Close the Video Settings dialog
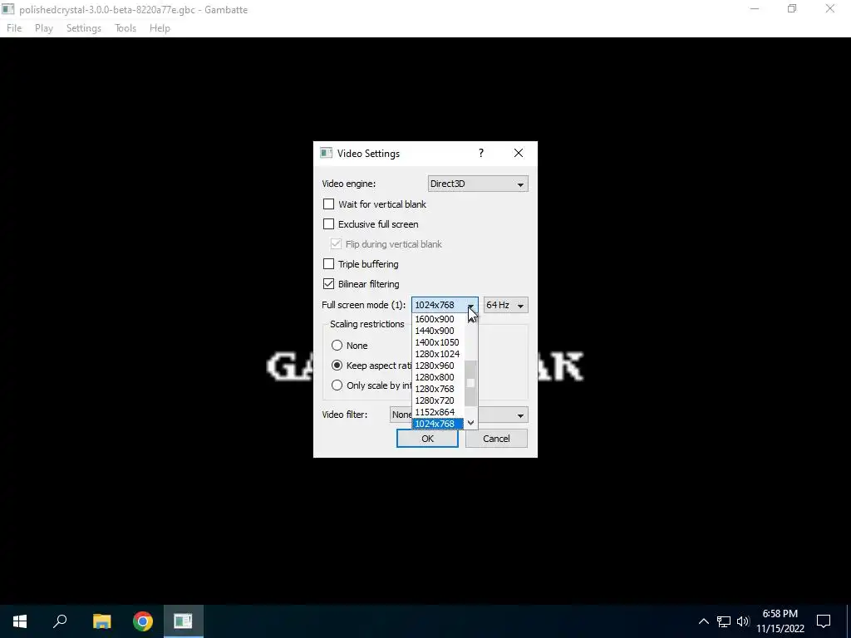This screenshot has height=638, width=851. [x=519, y=154]
